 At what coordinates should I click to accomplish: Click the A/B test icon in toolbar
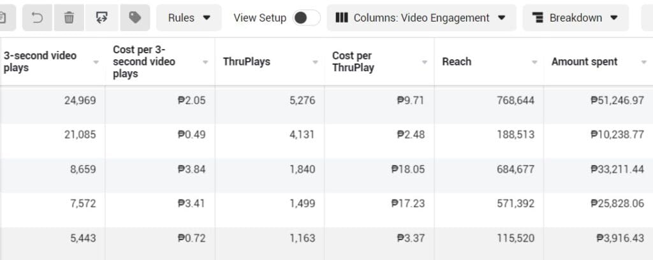pos(101,18)
